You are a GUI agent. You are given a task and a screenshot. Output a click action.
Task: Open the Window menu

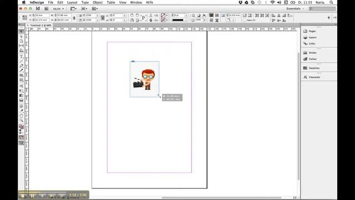(136, 2)
